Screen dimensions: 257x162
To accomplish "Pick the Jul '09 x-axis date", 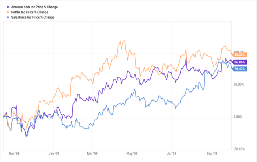I will [172, 153].
